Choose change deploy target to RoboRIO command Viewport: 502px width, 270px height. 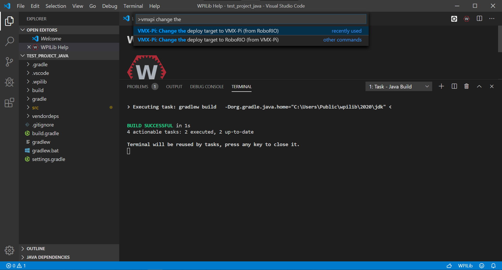tap(251, 40)
